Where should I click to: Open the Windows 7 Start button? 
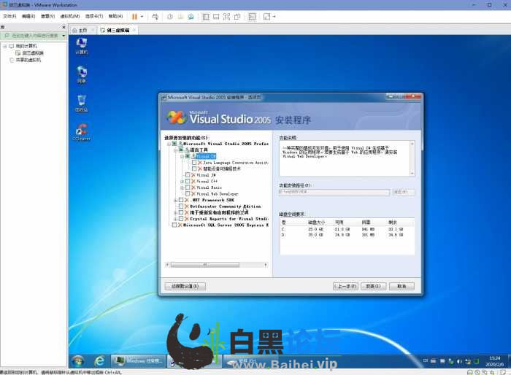pyautogui.click(x=77, y=361)
